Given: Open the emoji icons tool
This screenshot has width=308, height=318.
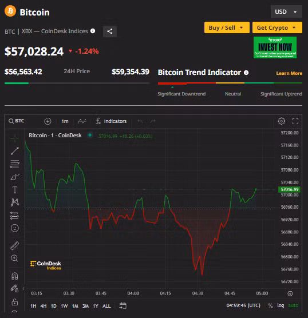Looking at the screenshot, I should [15, 228].
